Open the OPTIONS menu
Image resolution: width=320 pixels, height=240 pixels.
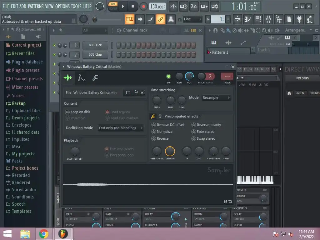pos(62,6)
